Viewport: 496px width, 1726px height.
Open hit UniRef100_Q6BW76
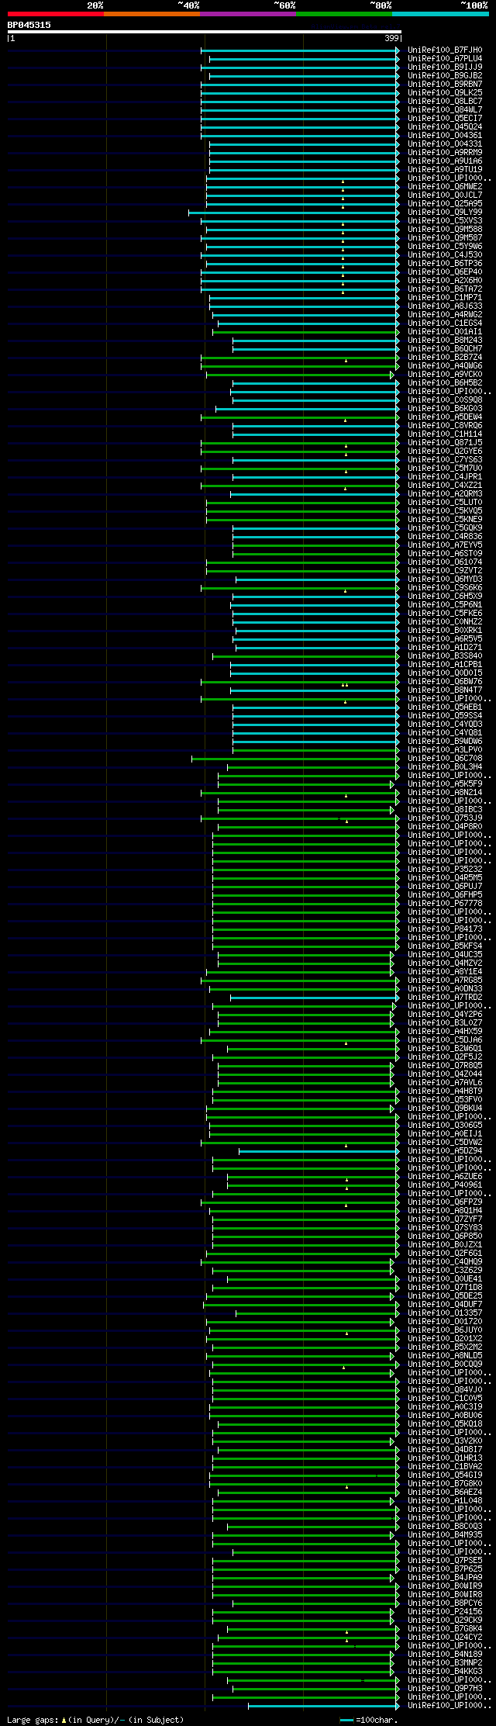click(445, 681)
